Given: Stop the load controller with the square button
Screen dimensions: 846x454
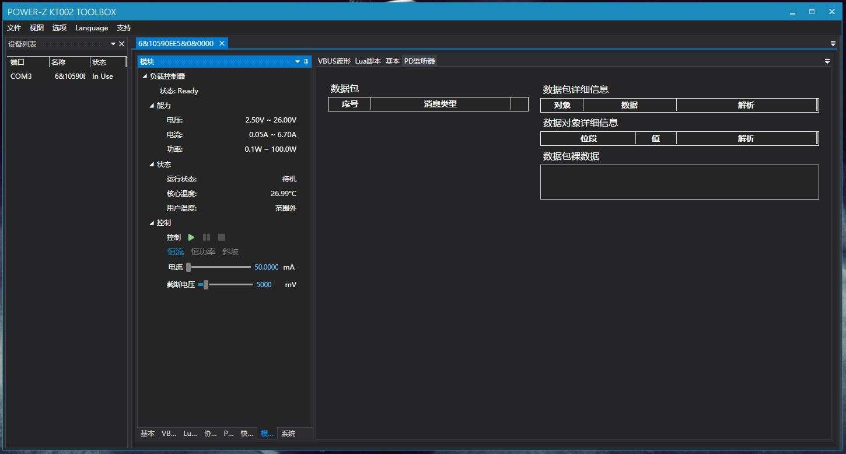Looking at the screenshot, I should tap(222, 238).
